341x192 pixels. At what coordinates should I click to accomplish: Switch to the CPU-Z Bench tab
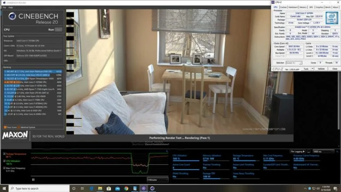(328, 7)
